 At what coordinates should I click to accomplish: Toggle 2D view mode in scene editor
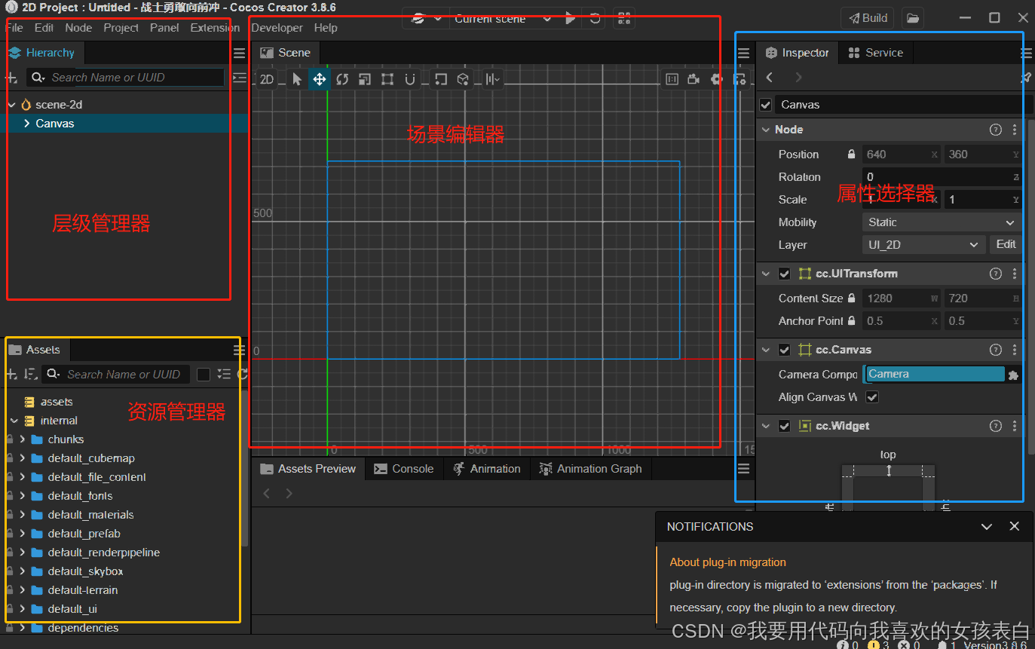[265, 78]
